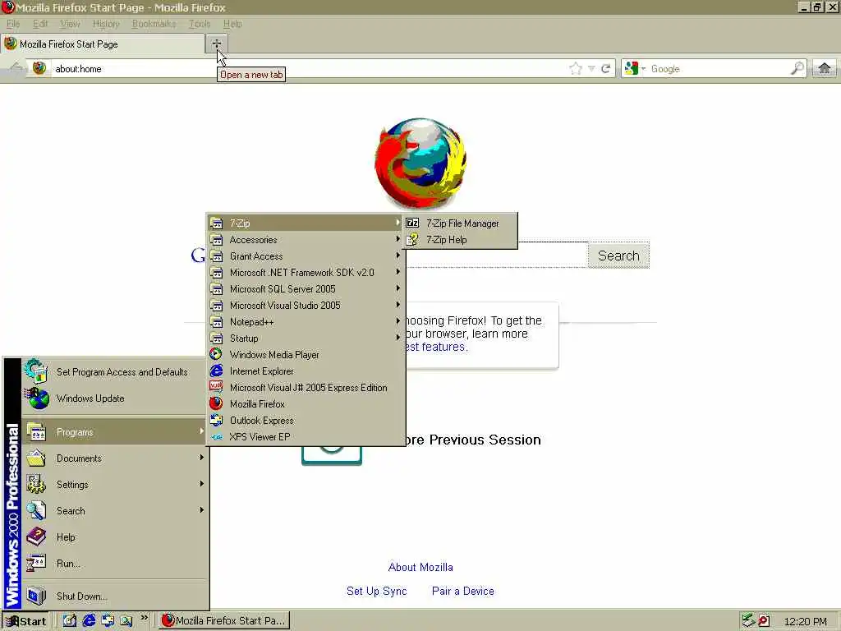The image size is (841, 631).
Task: Follow the About Mozilla link
Action: (420, 567)
